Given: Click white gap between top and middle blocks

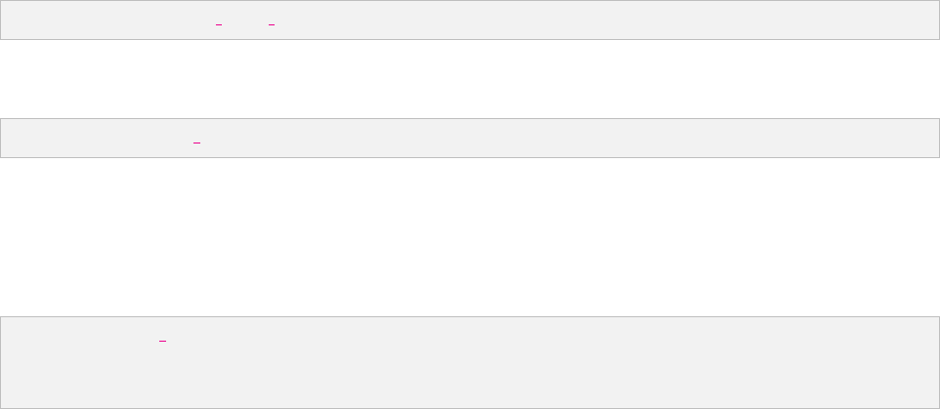Looking at the screenshot, I should pos(470,79).
